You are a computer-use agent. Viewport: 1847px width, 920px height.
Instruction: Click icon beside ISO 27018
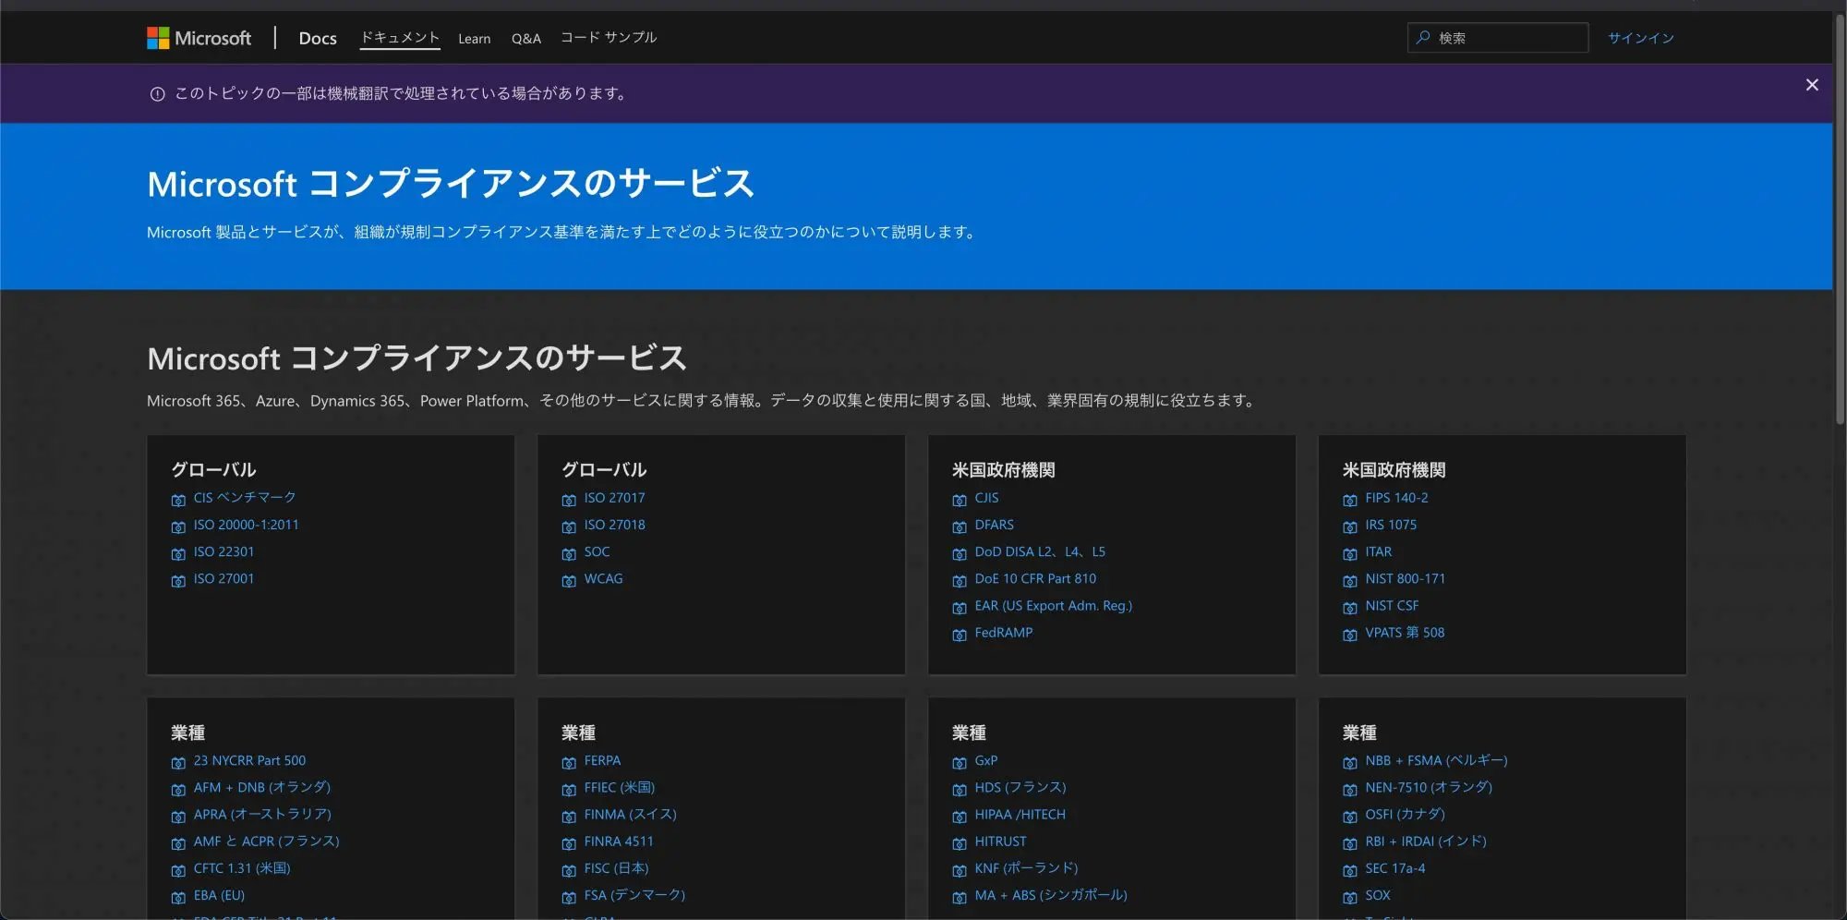(x=569, y=527)
